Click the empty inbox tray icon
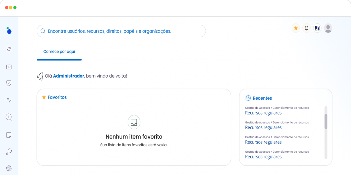The width and height of the screenshot is (351, 175). pyautogui.click(x=134, y=122)
